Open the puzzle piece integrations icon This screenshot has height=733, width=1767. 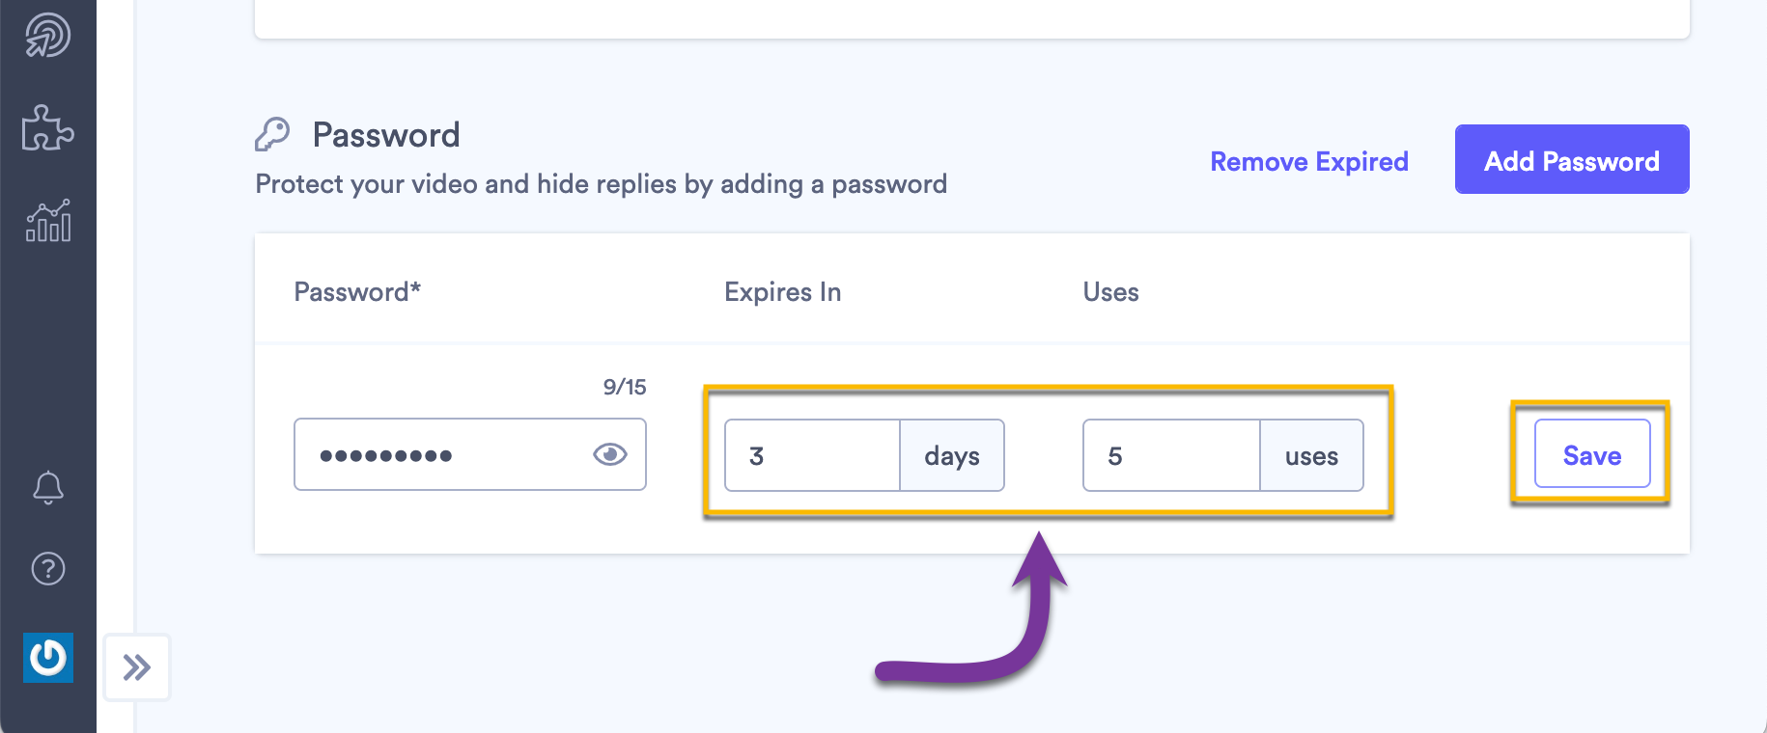point(47,127)
